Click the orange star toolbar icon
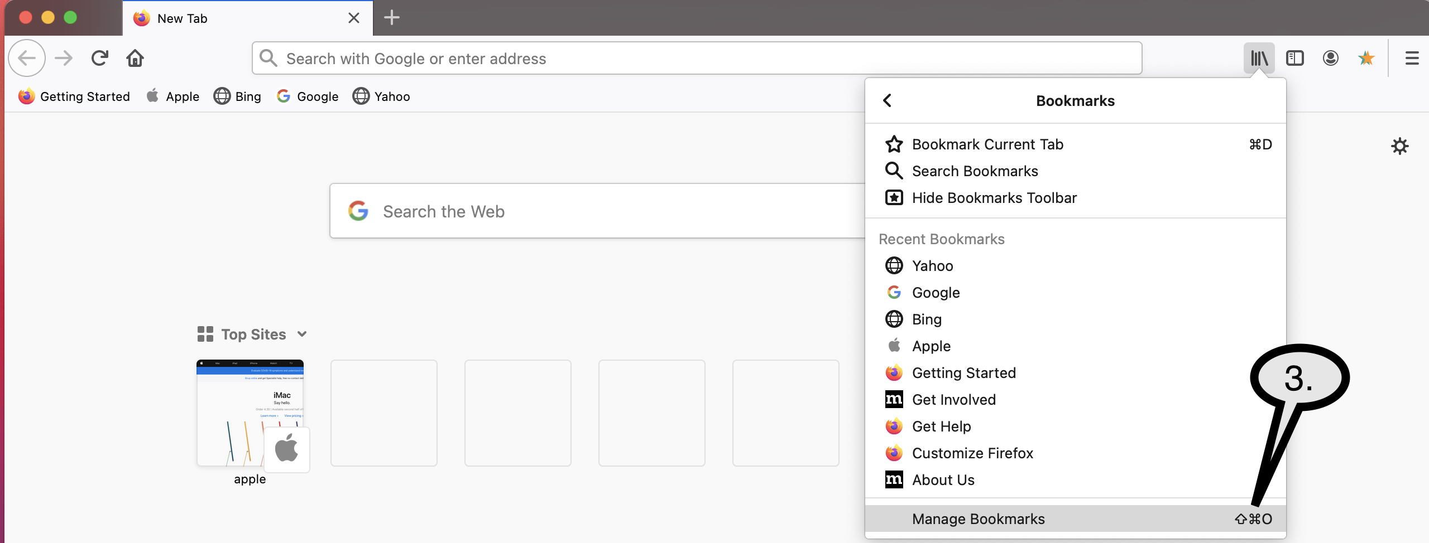The height and width of the screenshot is (543, 1429). pyautogui.click(x=1366, y=58)
